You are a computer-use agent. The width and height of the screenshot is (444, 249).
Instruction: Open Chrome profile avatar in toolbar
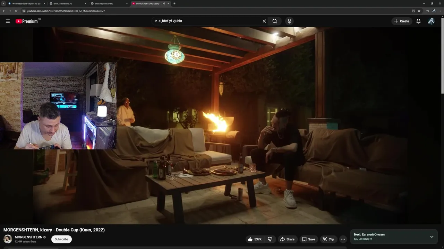(434, 11)
